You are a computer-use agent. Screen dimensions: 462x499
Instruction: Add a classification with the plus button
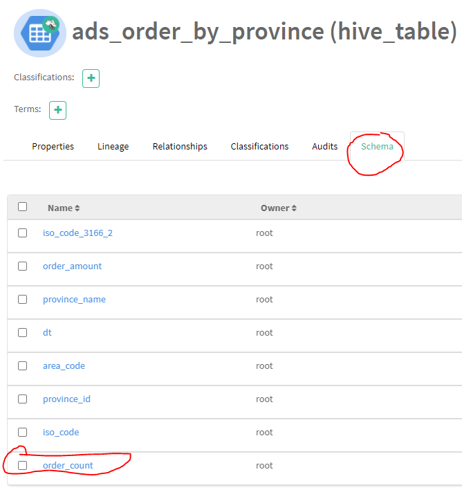coord(91,78)
